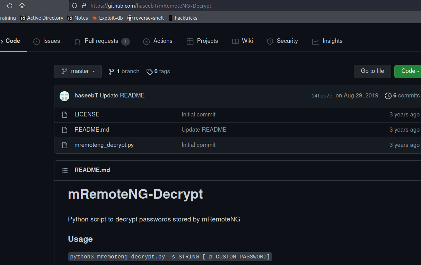The height and width of the screenshot is (265, 421).
Task: Open the tracking protection shield icon
Action: tap(74, 6)
